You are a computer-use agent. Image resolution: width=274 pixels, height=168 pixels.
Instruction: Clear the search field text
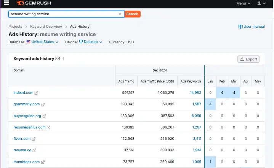[120, 14]
